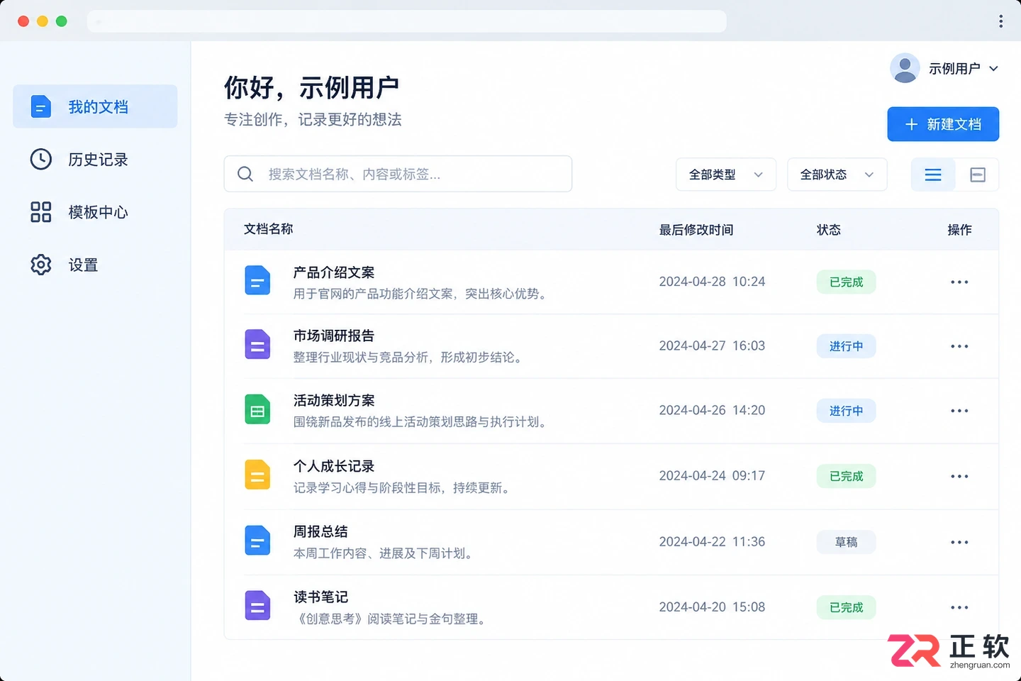Screen dimensions: 1021x681
Task: Expand the 示例用户 account menu chevron
Action: coord(993,69)
